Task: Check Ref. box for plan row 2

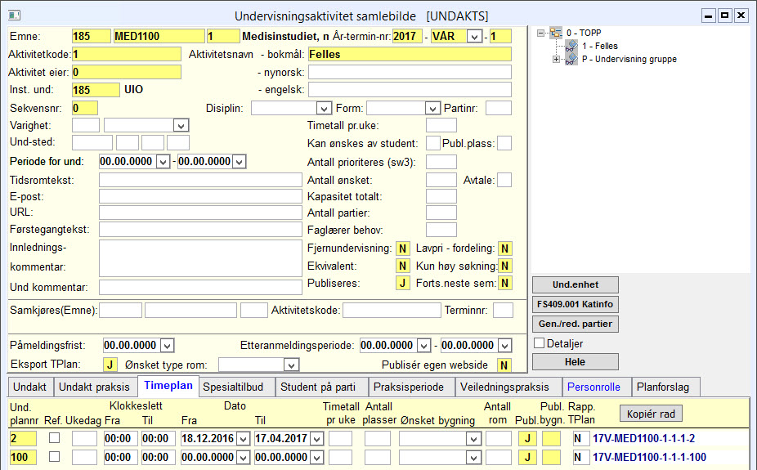Action: pos(55,437)
